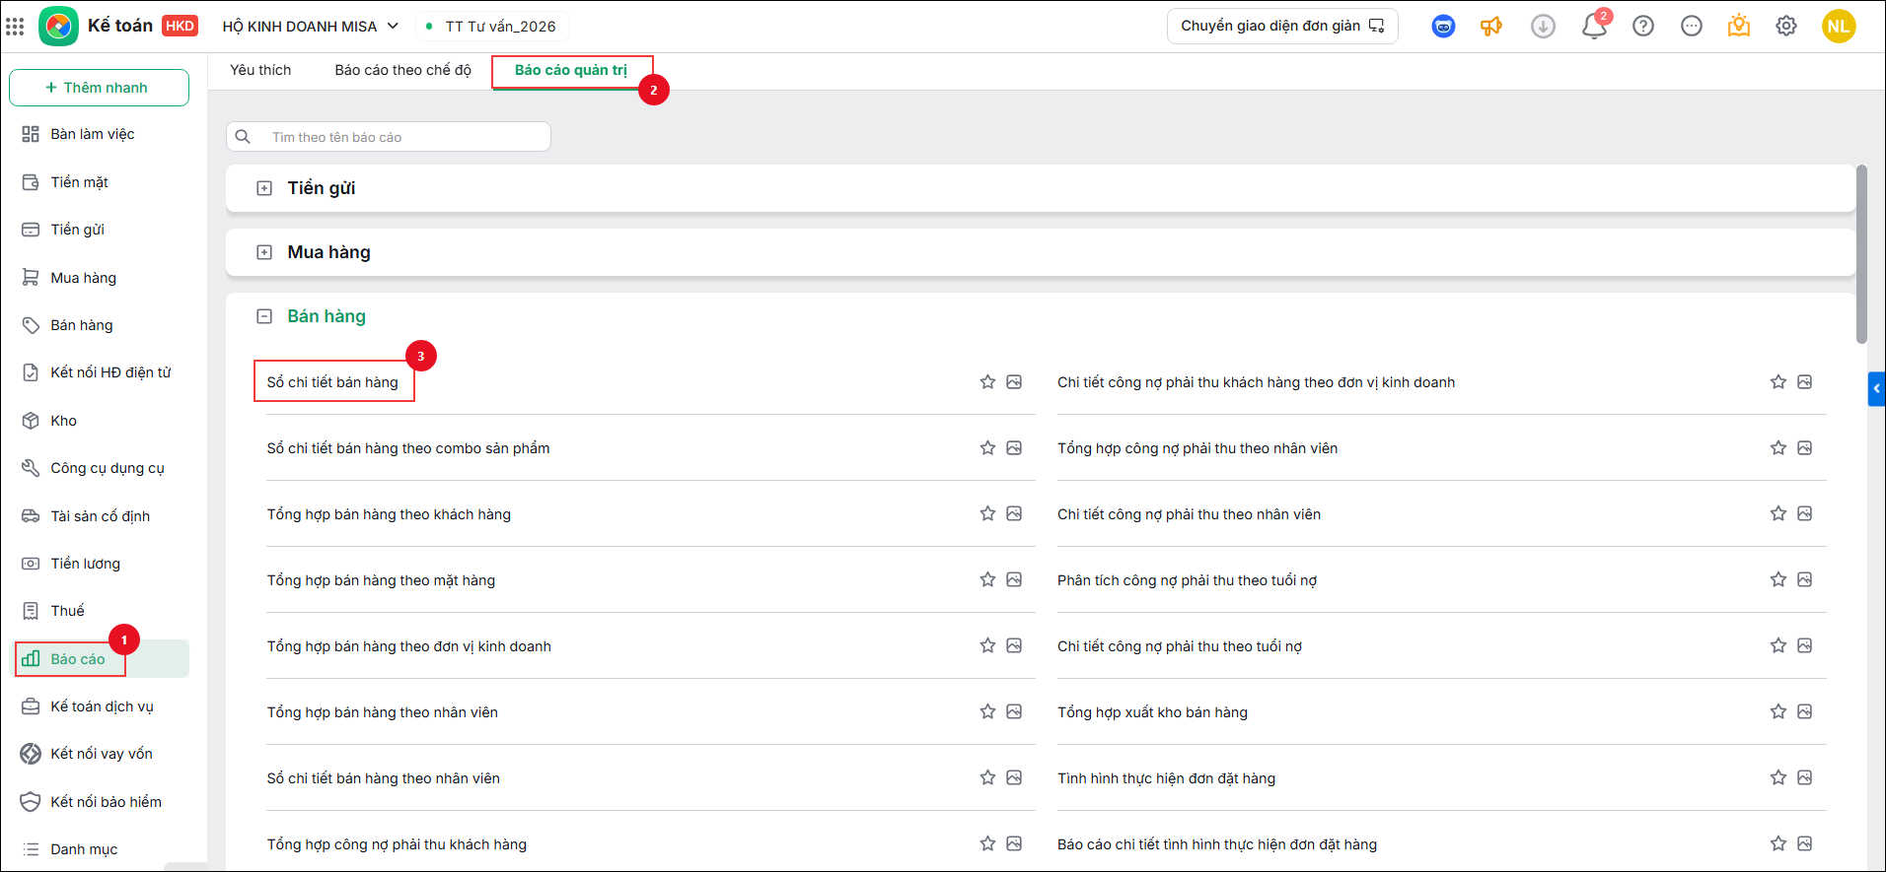This screenshot has height=872, width=1886.
Task: Switch to the Yêu thích tab
Action: 260,70
